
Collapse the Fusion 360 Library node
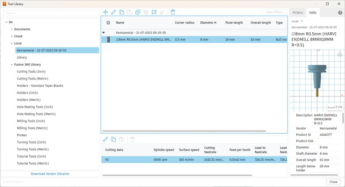click(x=12, y=65)
